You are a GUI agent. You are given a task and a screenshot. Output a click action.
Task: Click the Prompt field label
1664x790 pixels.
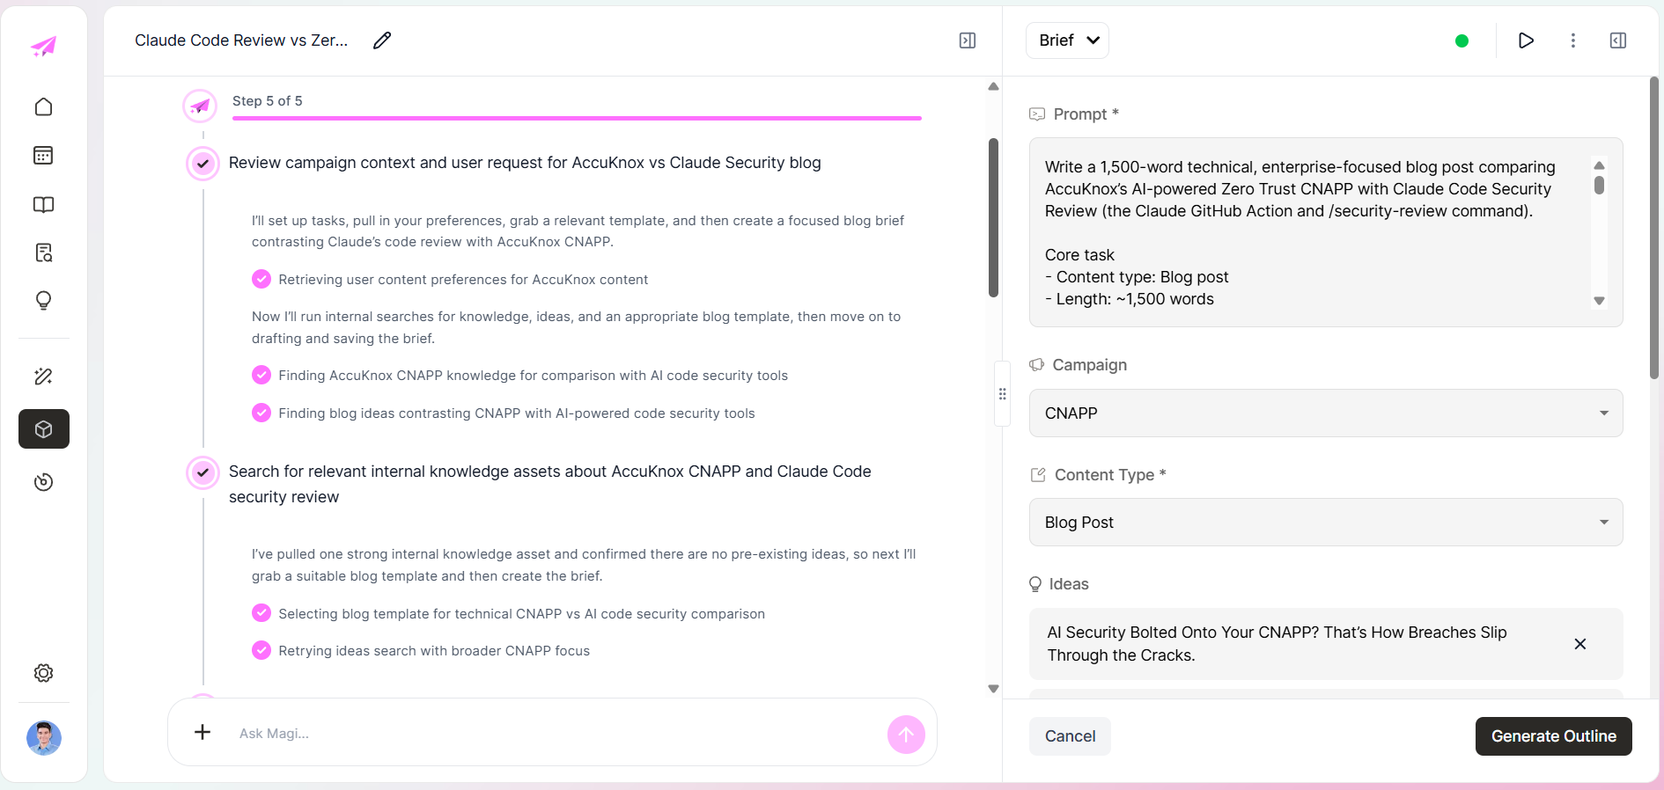point(1086,114)
